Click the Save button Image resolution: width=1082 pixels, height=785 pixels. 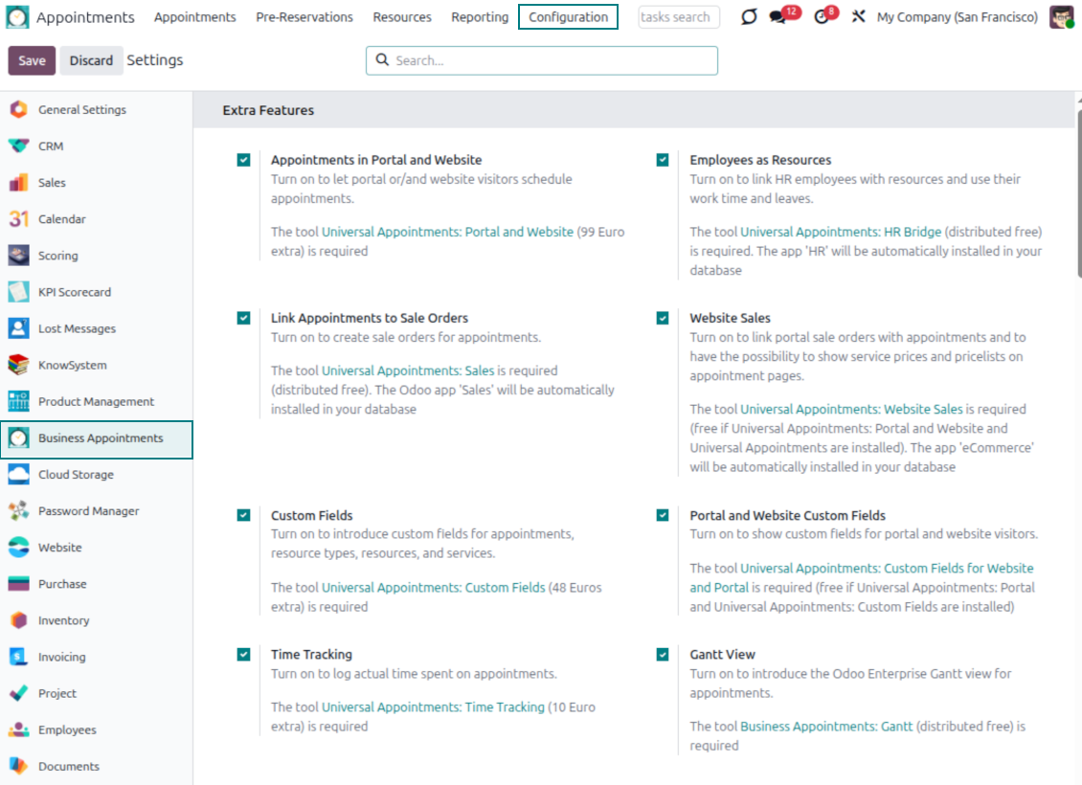[32, 60]
